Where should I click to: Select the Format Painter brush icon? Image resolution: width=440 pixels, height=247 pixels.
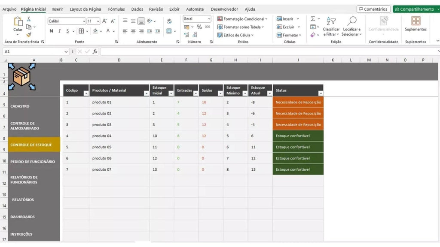[x=29, y=35]
